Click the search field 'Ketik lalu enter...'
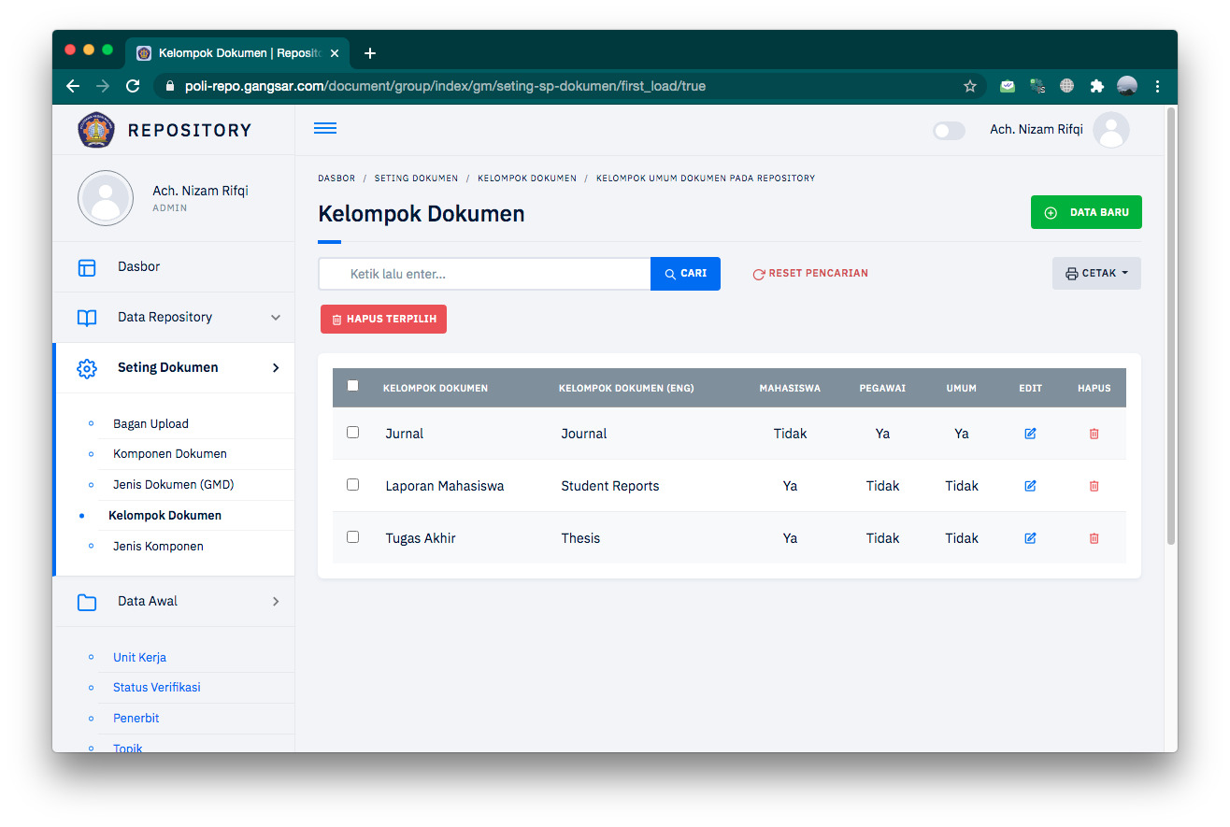The height and width of the screenshot is (827, 1230). coord(486,274)
